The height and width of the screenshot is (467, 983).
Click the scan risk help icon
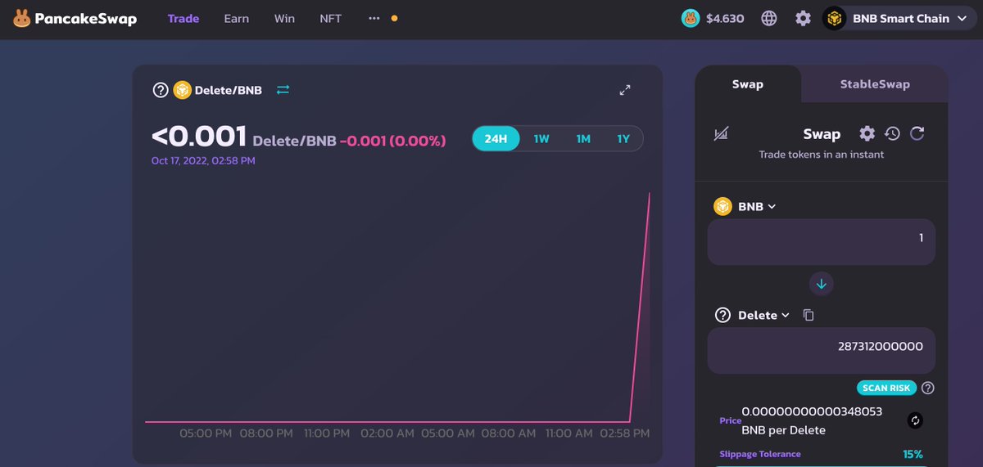pos(928,388)
